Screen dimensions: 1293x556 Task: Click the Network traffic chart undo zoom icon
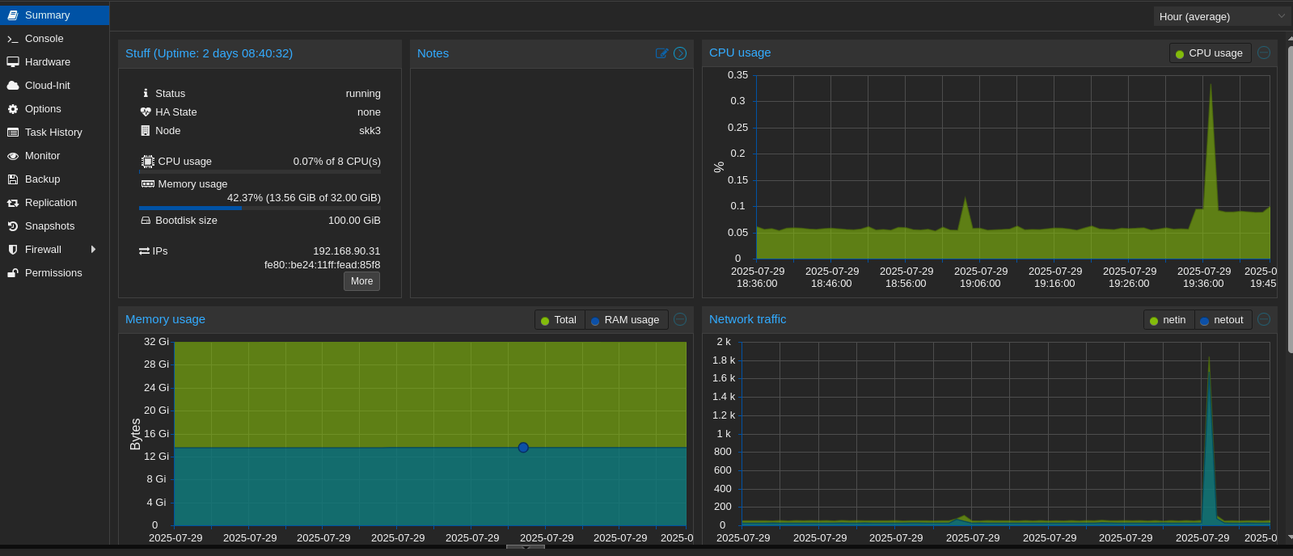click(x=1264, y=319)
